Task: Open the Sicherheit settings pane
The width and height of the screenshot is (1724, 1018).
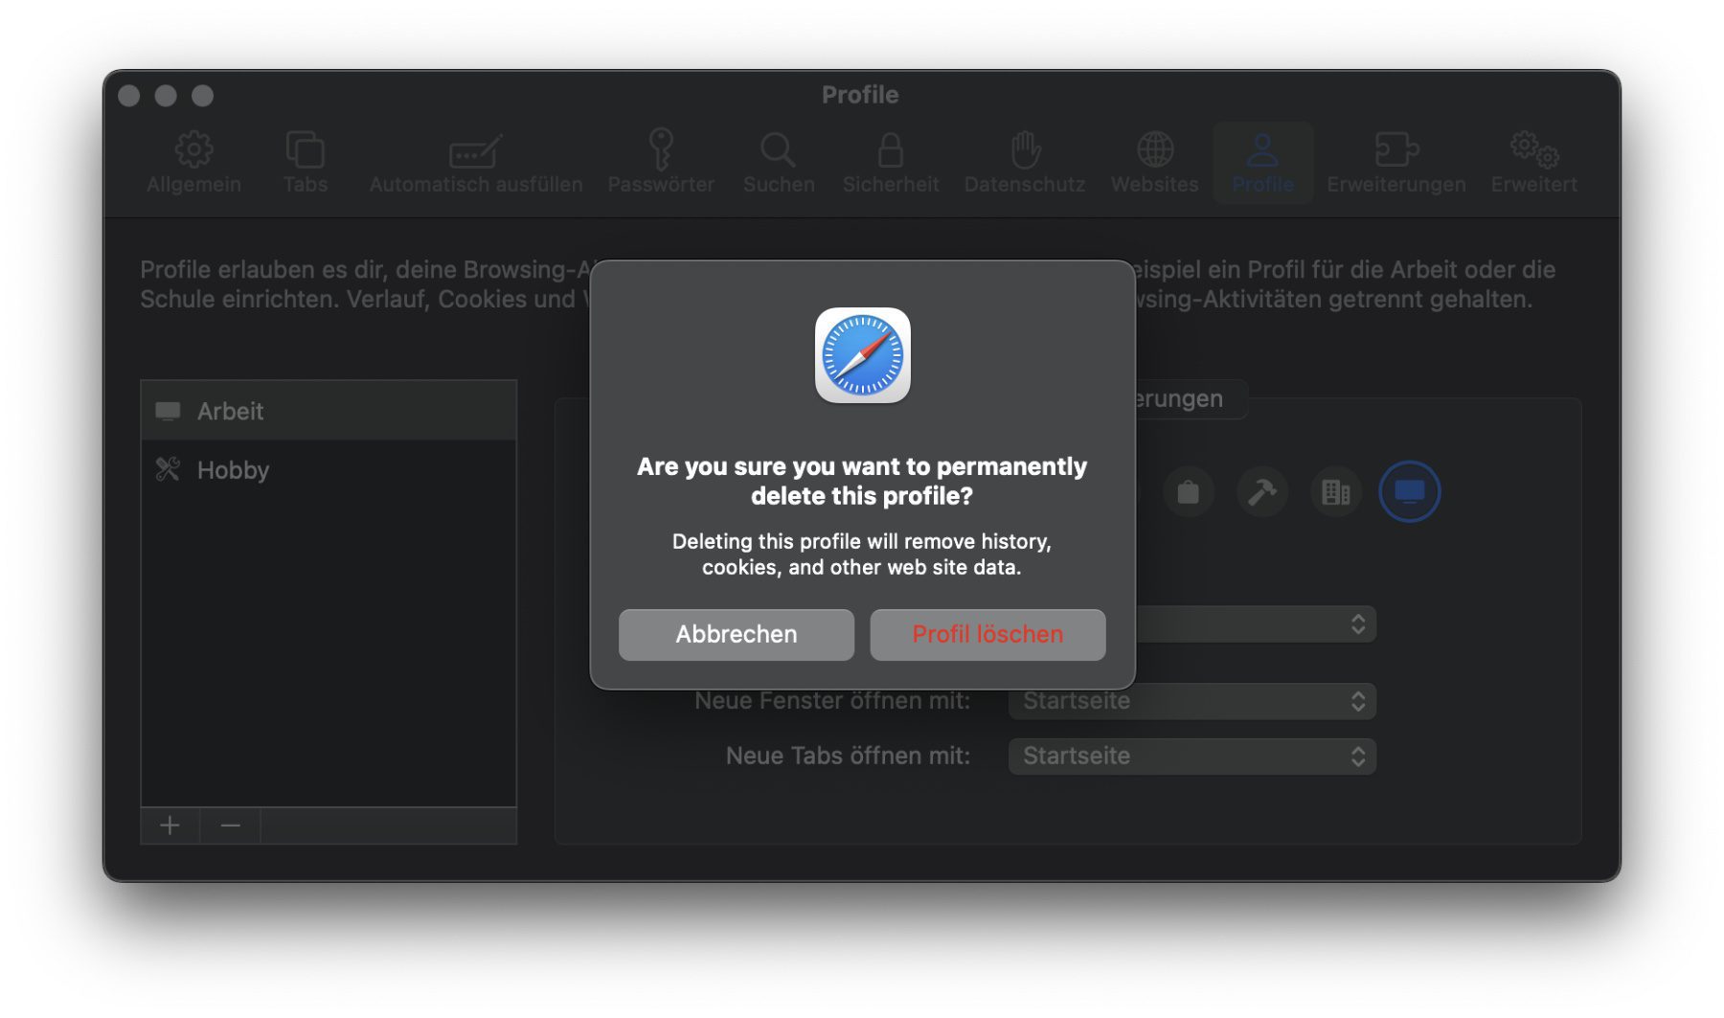Action: click(891, 163)
